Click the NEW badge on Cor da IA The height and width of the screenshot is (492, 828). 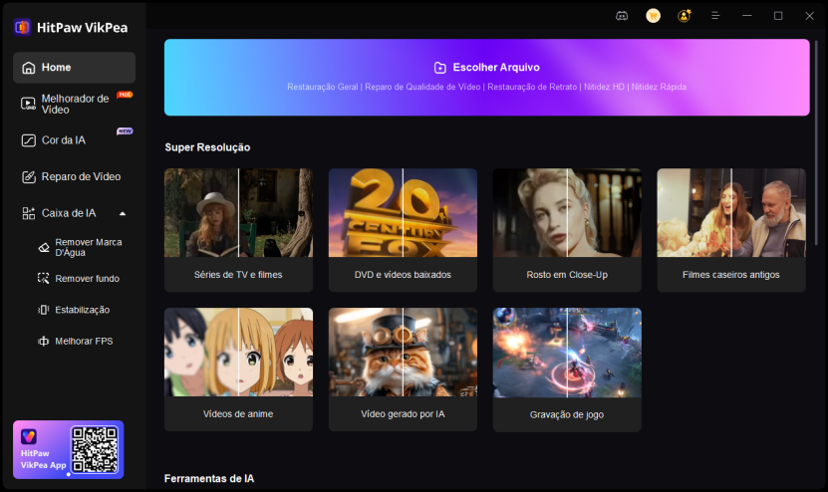125,130
